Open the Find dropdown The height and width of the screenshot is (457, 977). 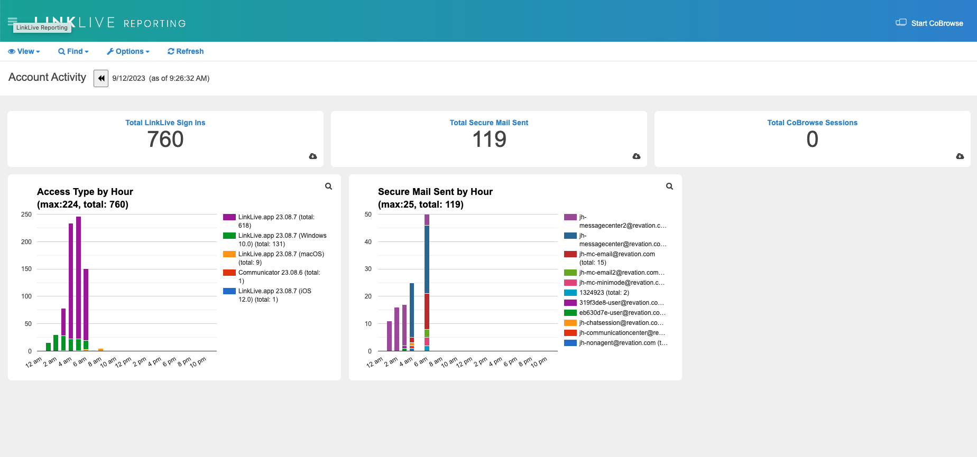pyautogui.click(x=73, y=51)
